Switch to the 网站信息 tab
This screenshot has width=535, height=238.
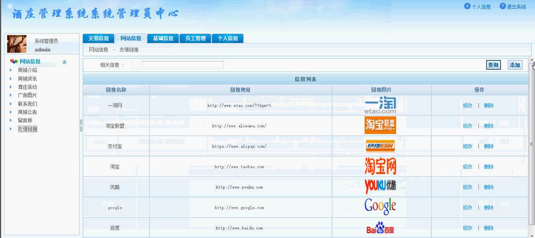[x=131, y=38]
